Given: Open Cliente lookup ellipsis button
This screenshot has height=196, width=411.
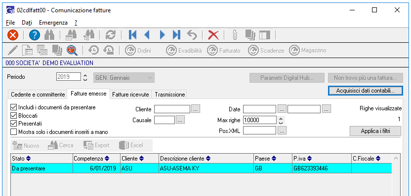Looking at the screenshot, I should (x=196, y=109).
